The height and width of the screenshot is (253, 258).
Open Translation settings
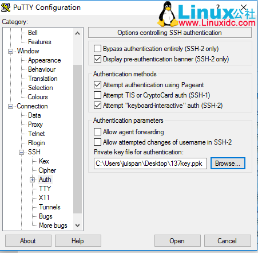pos(43,79)
